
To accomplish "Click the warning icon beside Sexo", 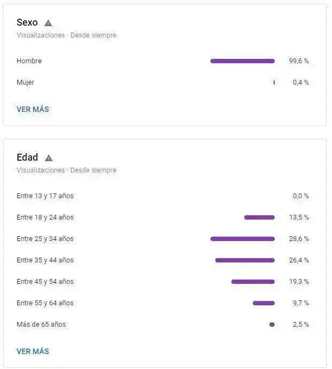I will 48,23.
